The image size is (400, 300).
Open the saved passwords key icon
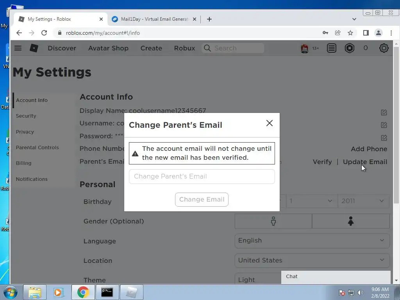pyautogui.click(x=325, y=33)
